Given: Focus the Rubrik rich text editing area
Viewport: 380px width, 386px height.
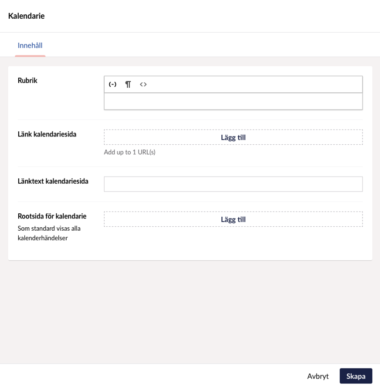Looking at the screenshot, I should 233,101.
